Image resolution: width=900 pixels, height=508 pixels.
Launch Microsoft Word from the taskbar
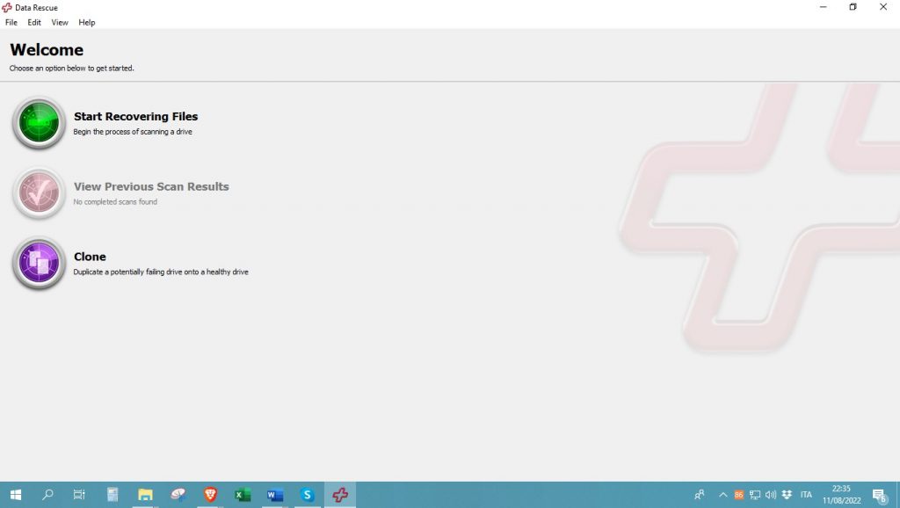(275, 495)
